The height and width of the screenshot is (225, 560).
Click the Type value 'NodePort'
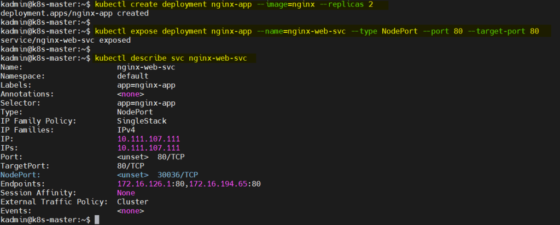tap(135, 112)
